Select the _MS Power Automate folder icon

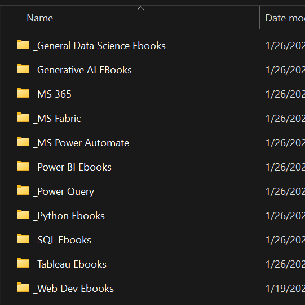[x=23, y=142]
